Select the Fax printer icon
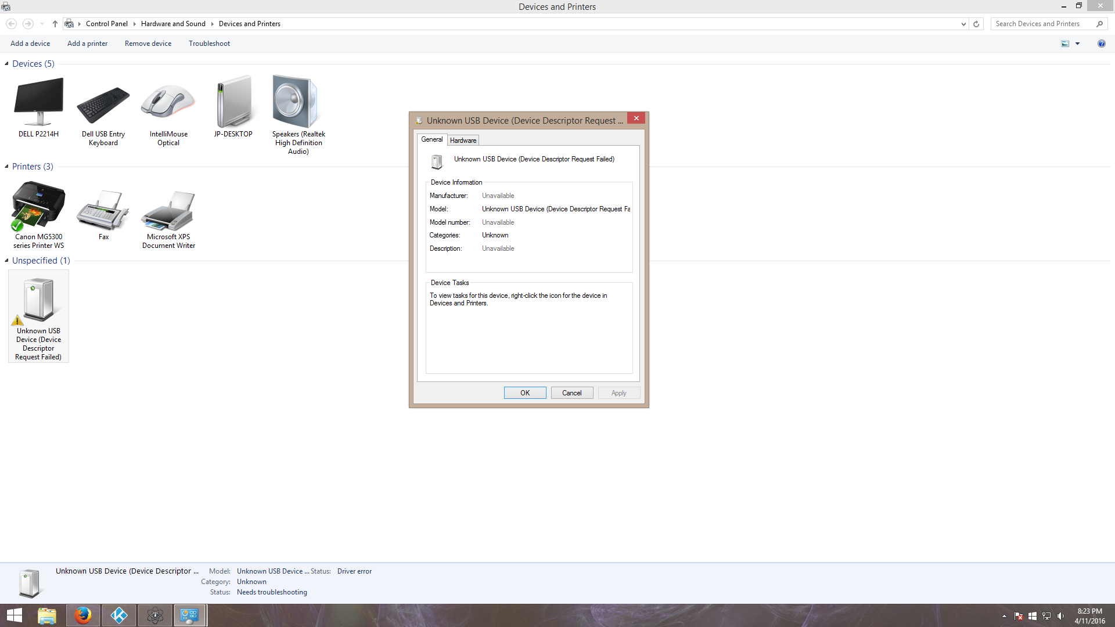The height and width of the screenshot is (627, 1115). 103,210
